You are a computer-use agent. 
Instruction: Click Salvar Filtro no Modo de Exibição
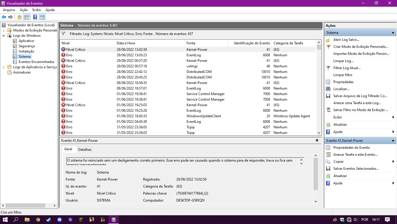click(x=361, y=110)
